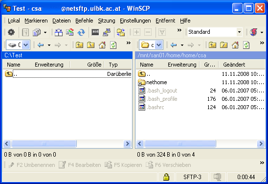Click the select files plus icon
The height and width of the screenshot is (184, 268).
click(137, 32)
